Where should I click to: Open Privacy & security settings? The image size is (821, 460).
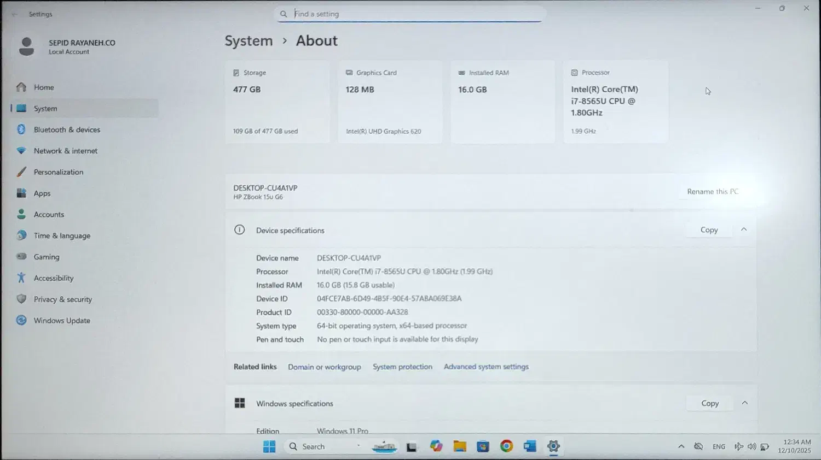pyautogui.click(x=63, y=299)
